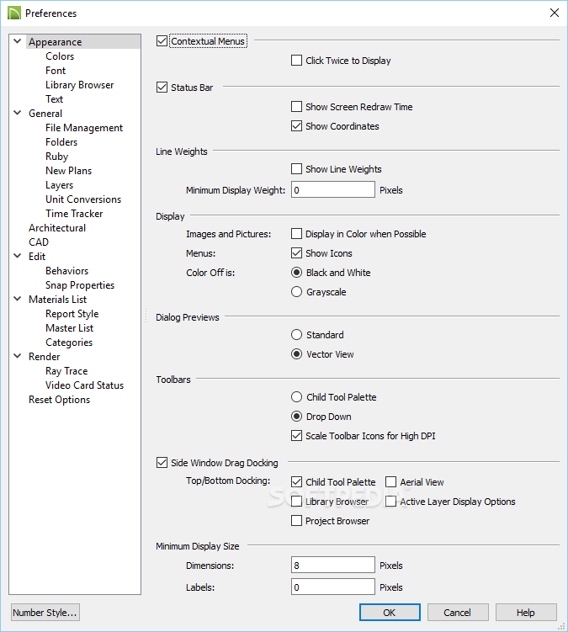Image resolution: width=568 pixels, height=632 pixels.
Task: Collapse the Edit tree node
Action: point(18,256)
